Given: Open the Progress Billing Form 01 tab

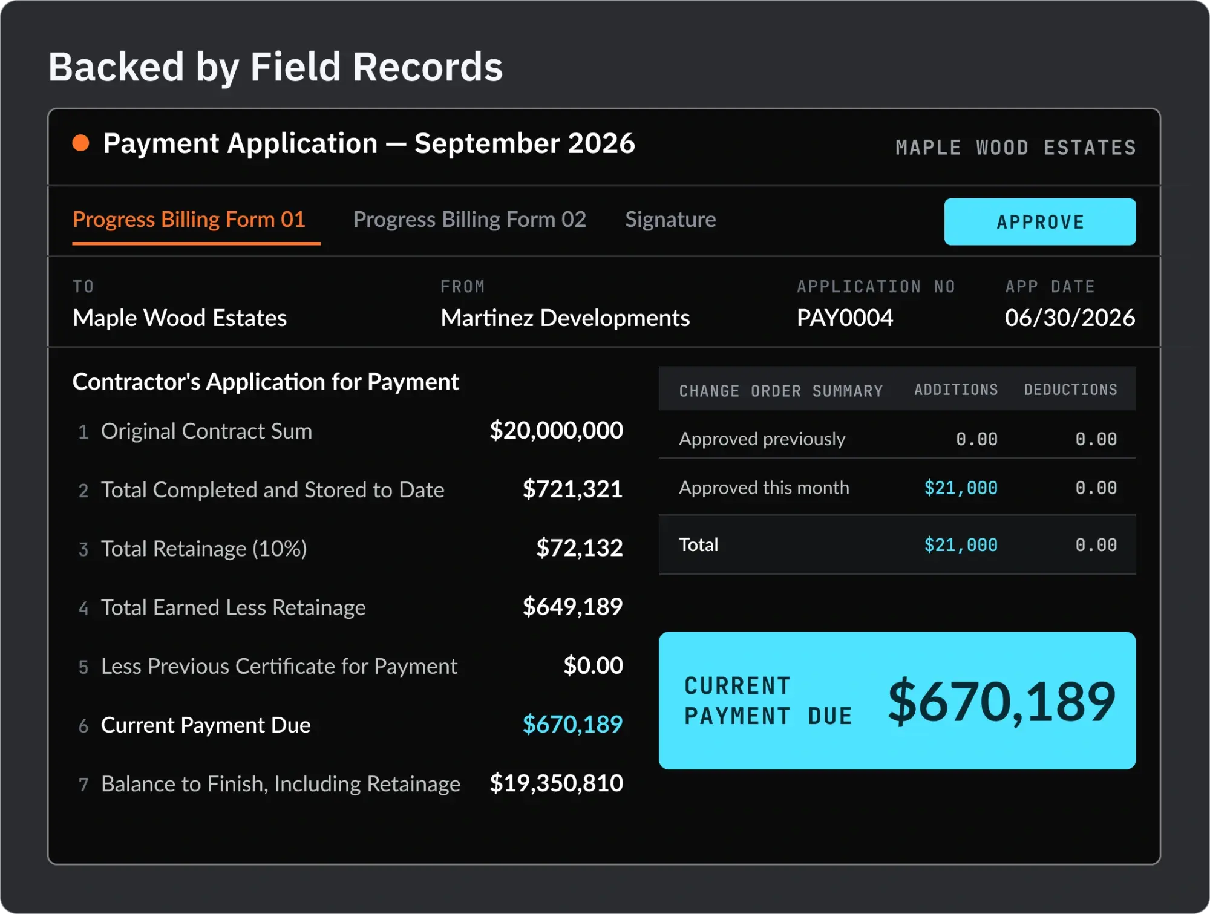Looking at the screenshot, I should tap(189, 220).
